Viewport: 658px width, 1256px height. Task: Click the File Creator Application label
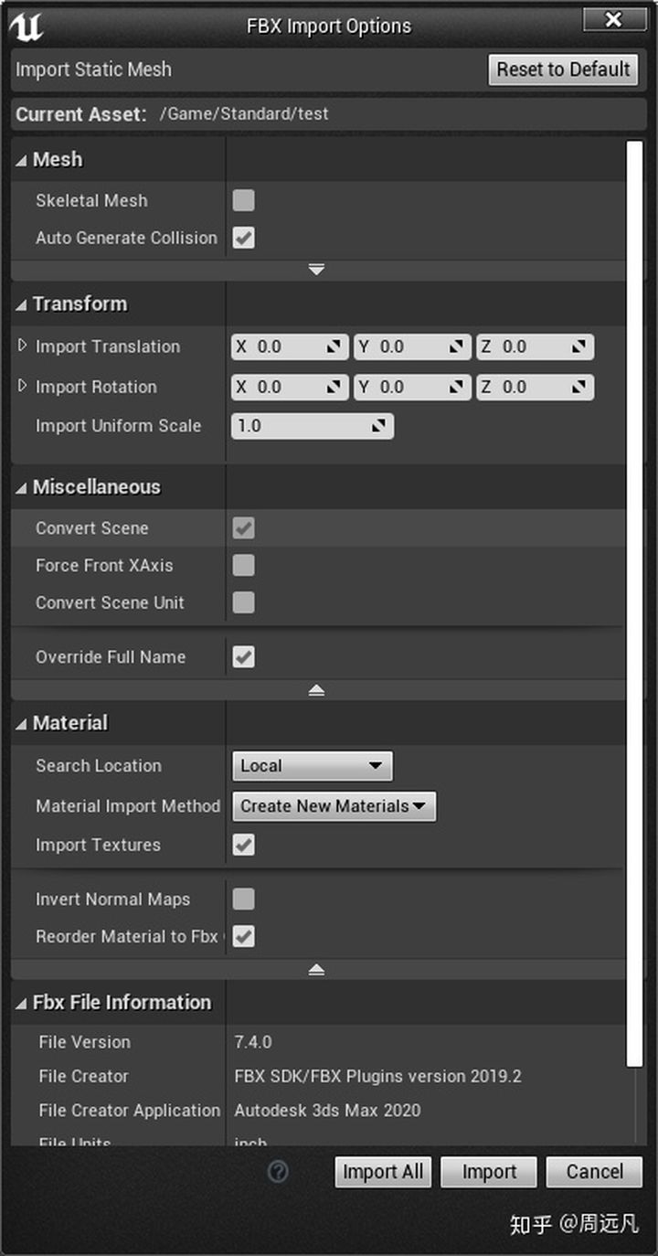point(130,1111)
